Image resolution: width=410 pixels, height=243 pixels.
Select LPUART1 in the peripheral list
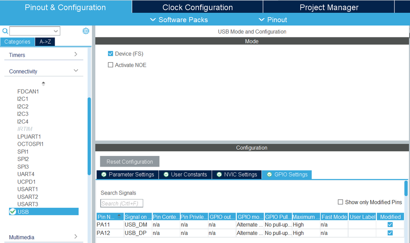coord(29,137)
